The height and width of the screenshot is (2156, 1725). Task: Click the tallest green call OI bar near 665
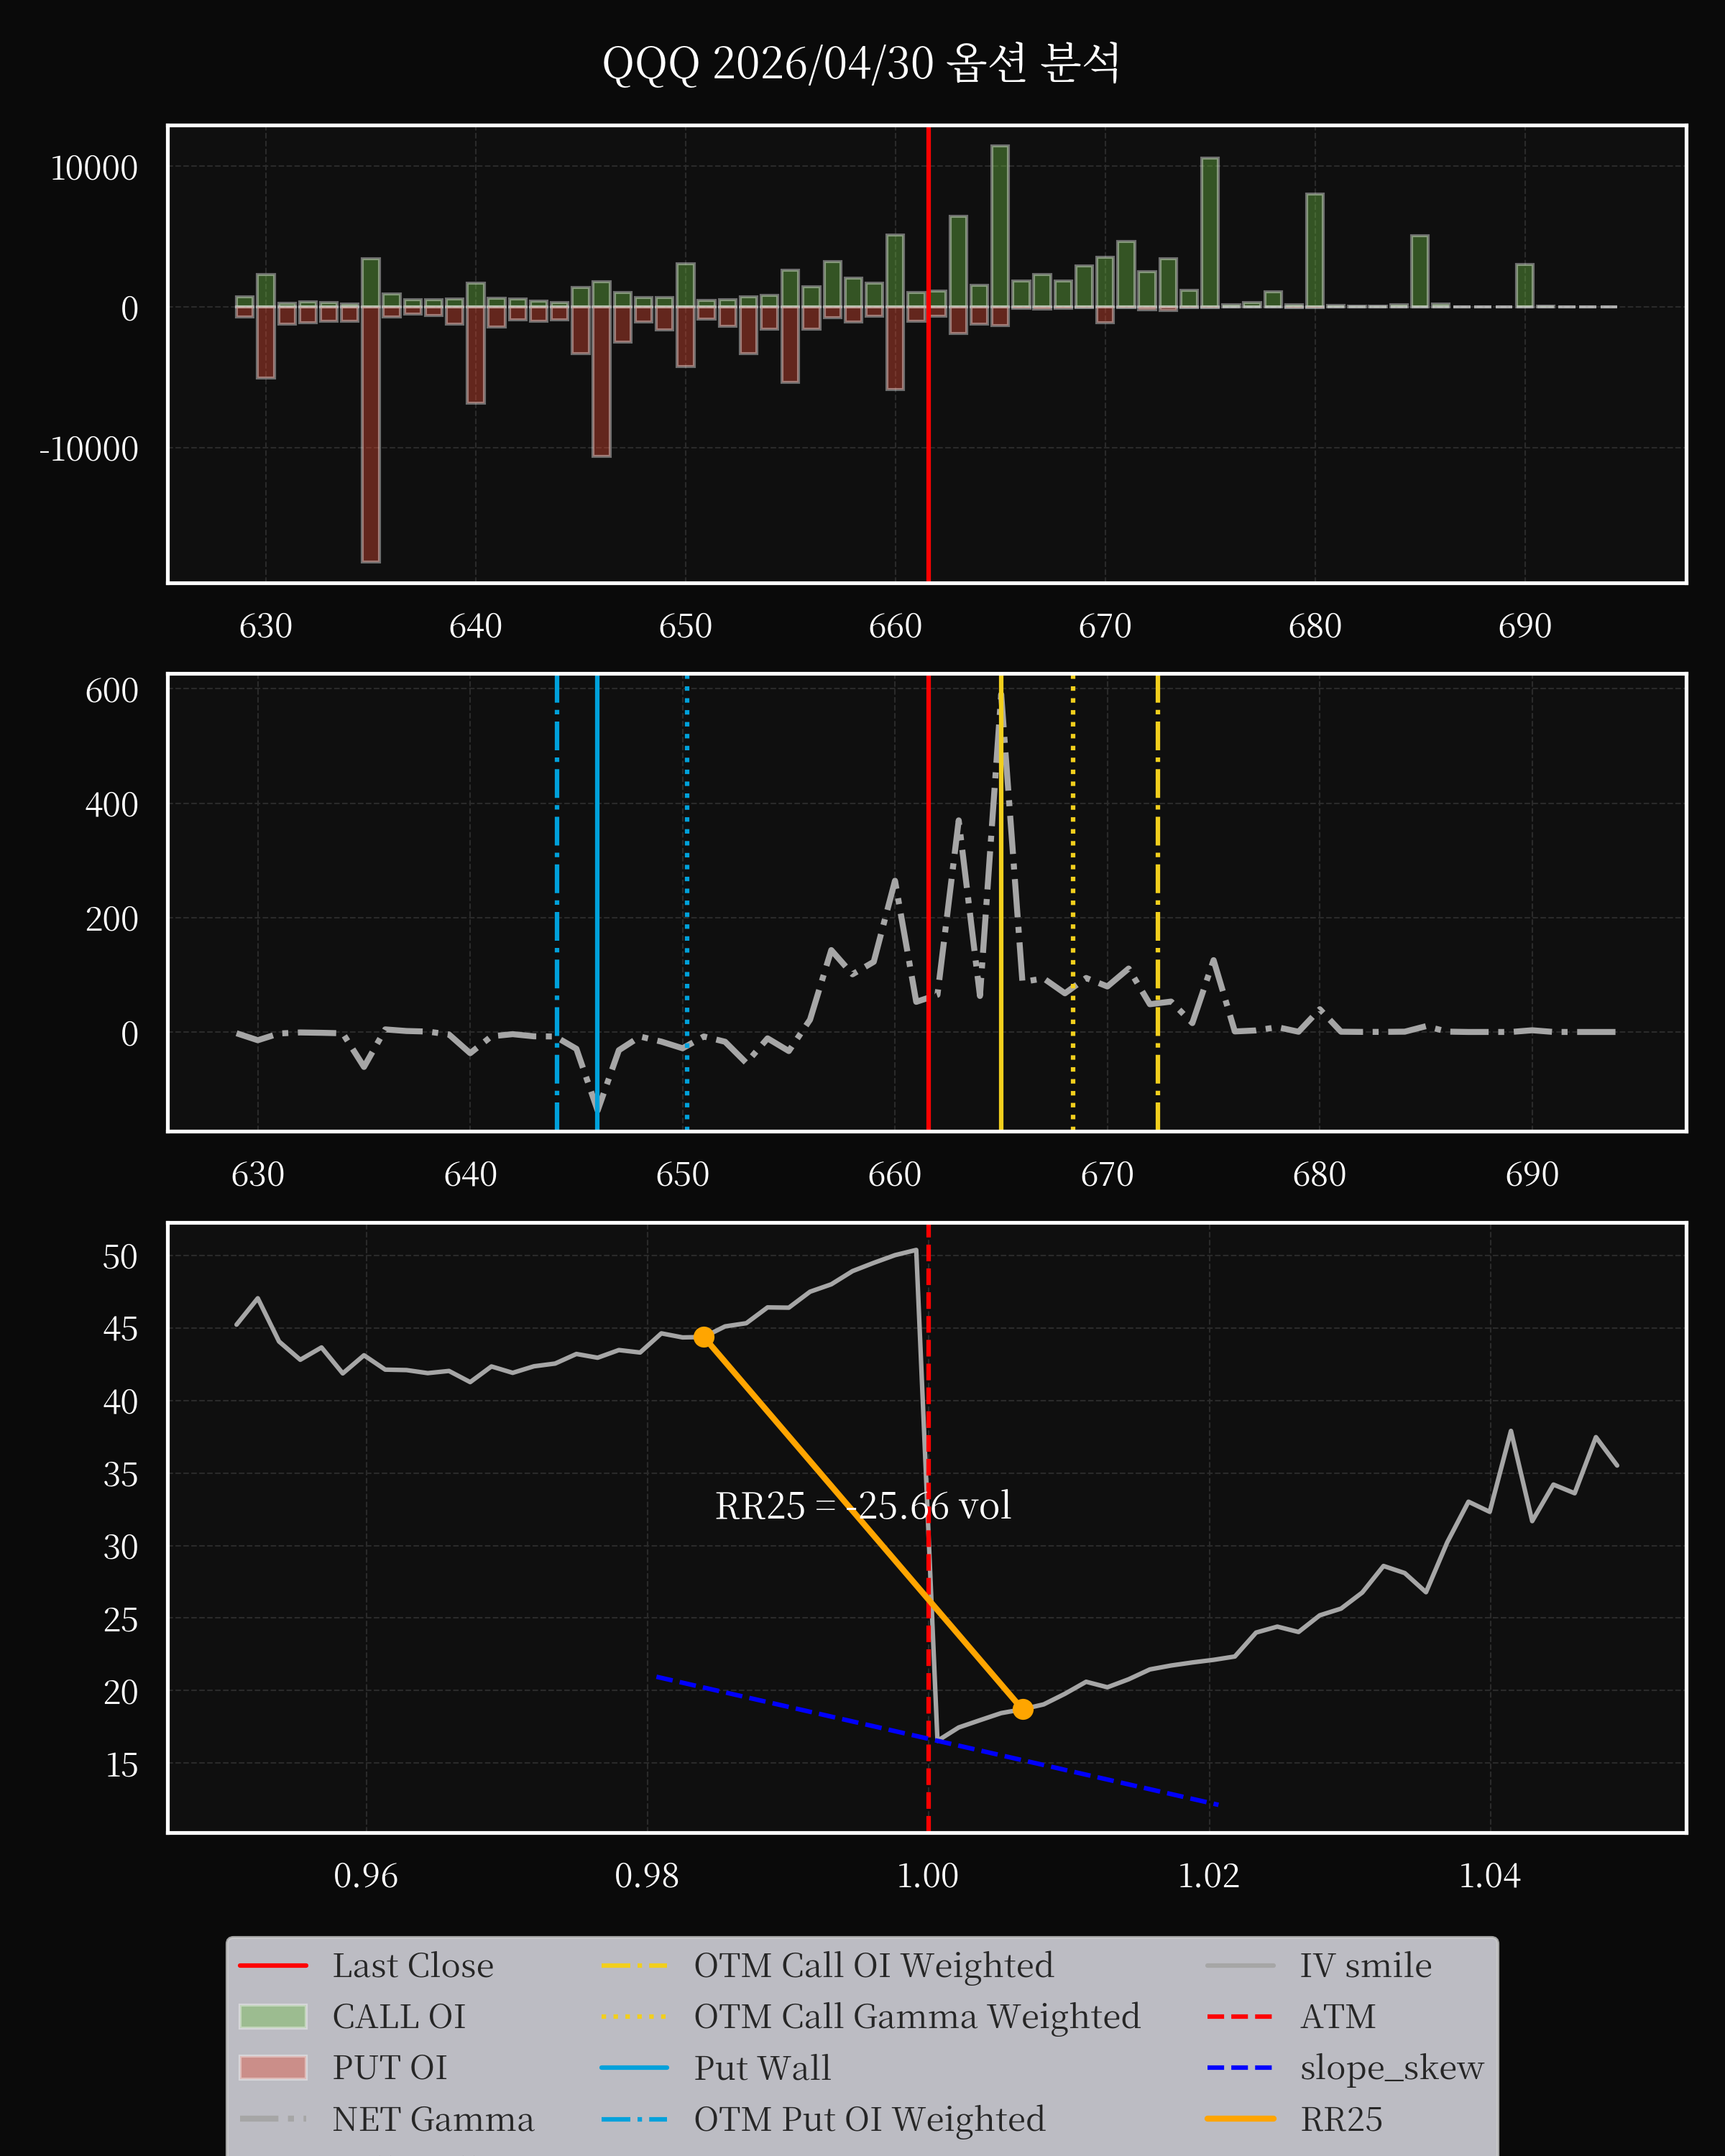click(x=1000, y=226)
